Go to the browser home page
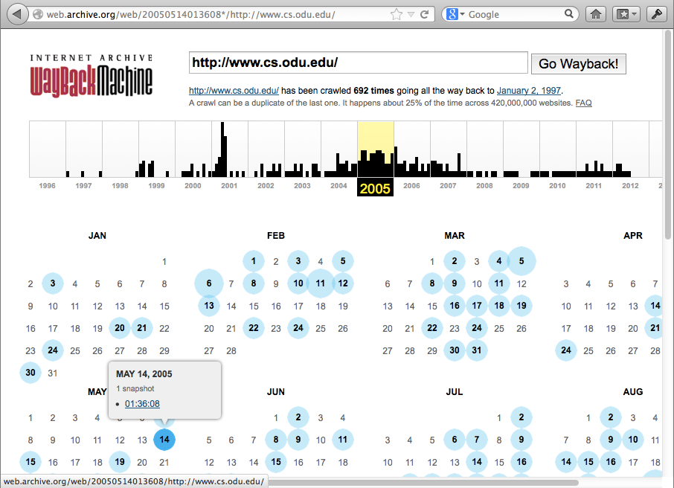 click(x=596, y=14)
